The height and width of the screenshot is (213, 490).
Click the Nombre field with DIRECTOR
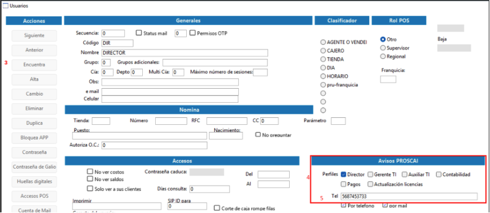point(184,53)
